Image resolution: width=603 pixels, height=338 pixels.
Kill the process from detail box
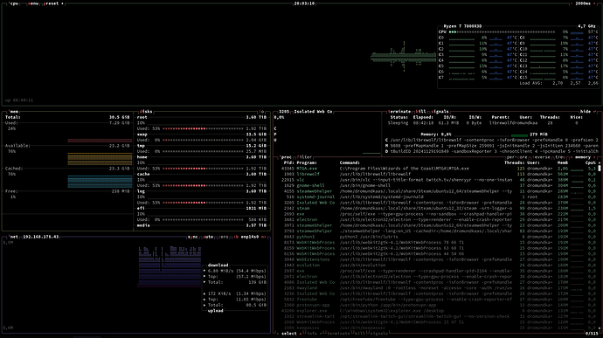(x=420, y=112)
